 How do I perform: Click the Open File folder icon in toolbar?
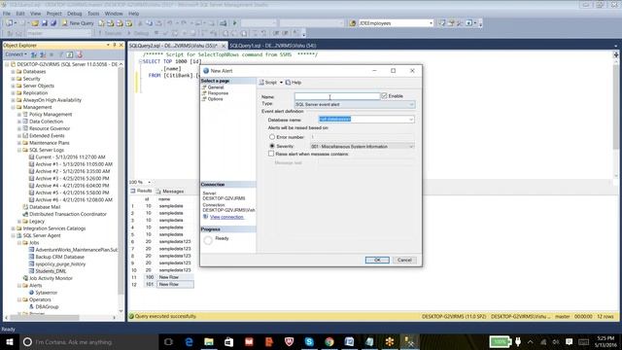[35, 23]
